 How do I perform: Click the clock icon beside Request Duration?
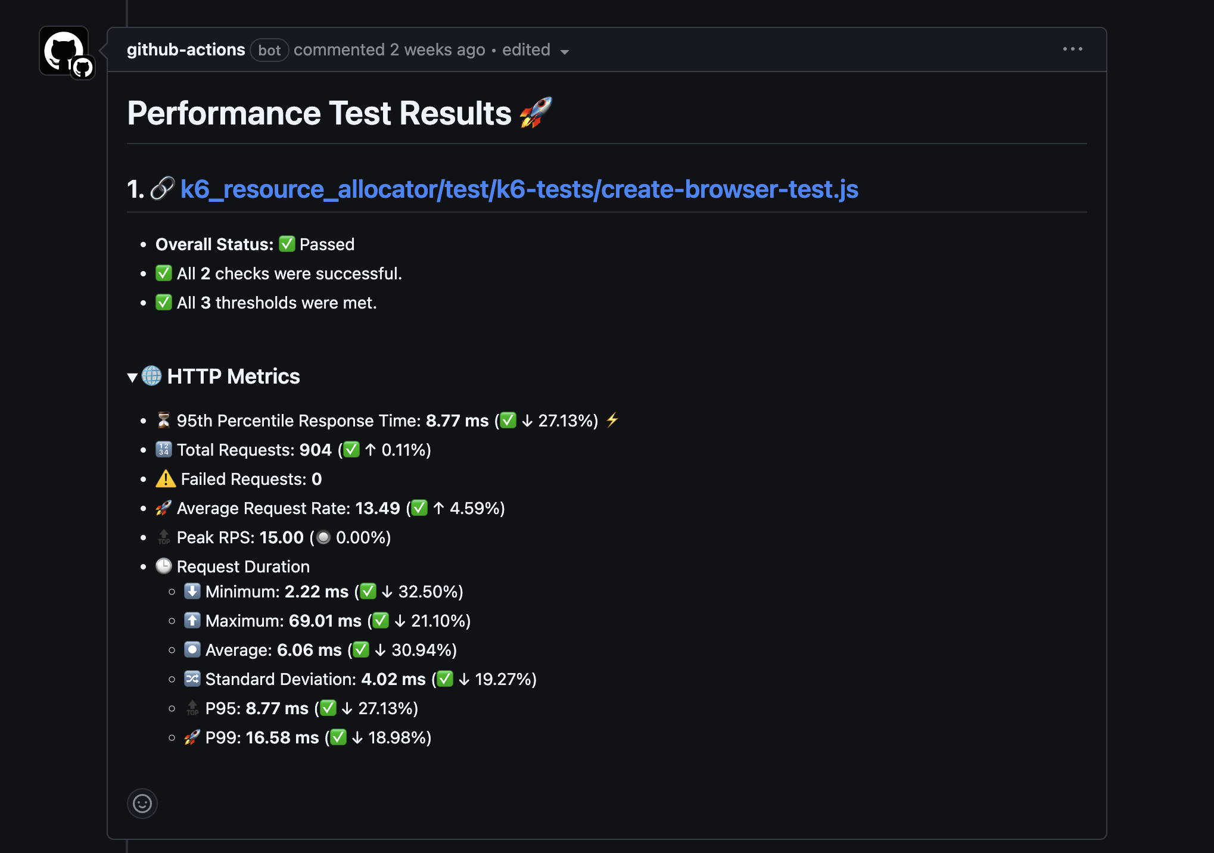163,566
